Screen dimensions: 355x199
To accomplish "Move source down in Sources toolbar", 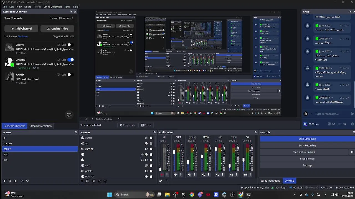I will [105, 181].
